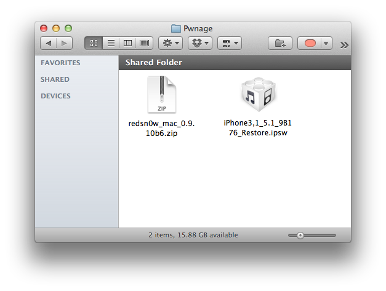Open the item arrangement menu
The image size is (386, 291).
click(x=230, y=43)
